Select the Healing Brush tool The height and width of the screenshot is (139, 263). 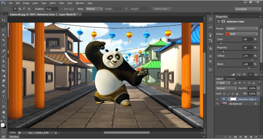click(4, 51)
